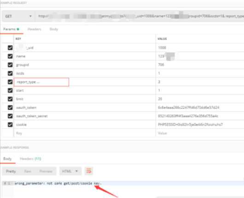Select the Raw view button
This screenshot has width=244, height=198.
click(x=28, y=171)
